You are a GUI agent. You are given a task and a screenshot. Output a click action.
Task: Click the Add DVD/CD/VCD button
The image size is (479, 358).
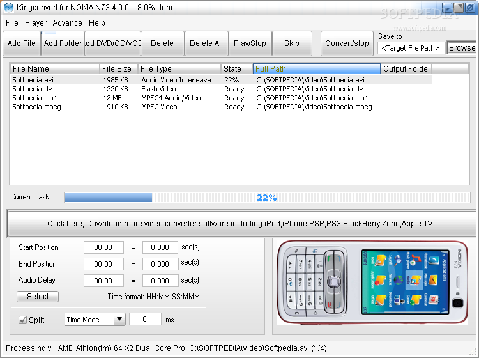pos(112,43)
